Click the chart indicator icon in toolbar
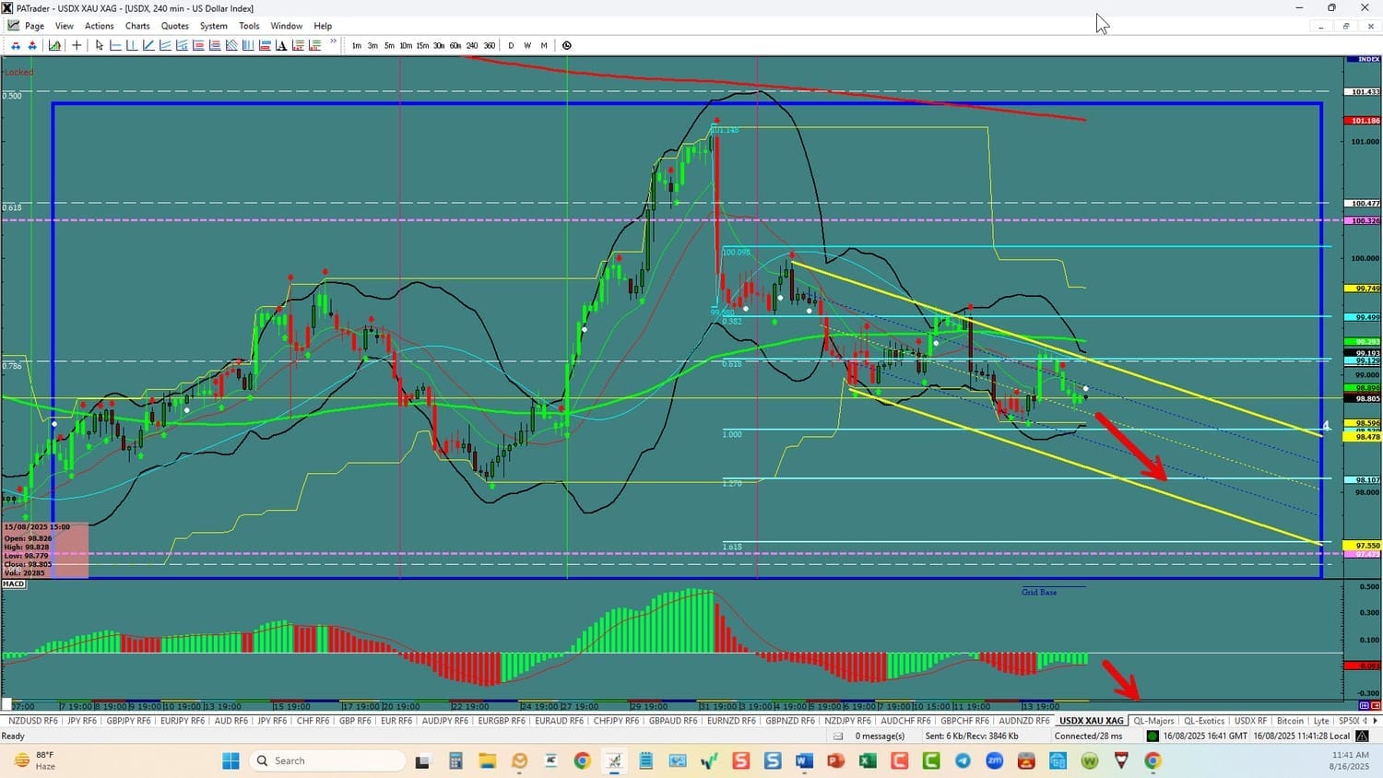 click(55, 45)
